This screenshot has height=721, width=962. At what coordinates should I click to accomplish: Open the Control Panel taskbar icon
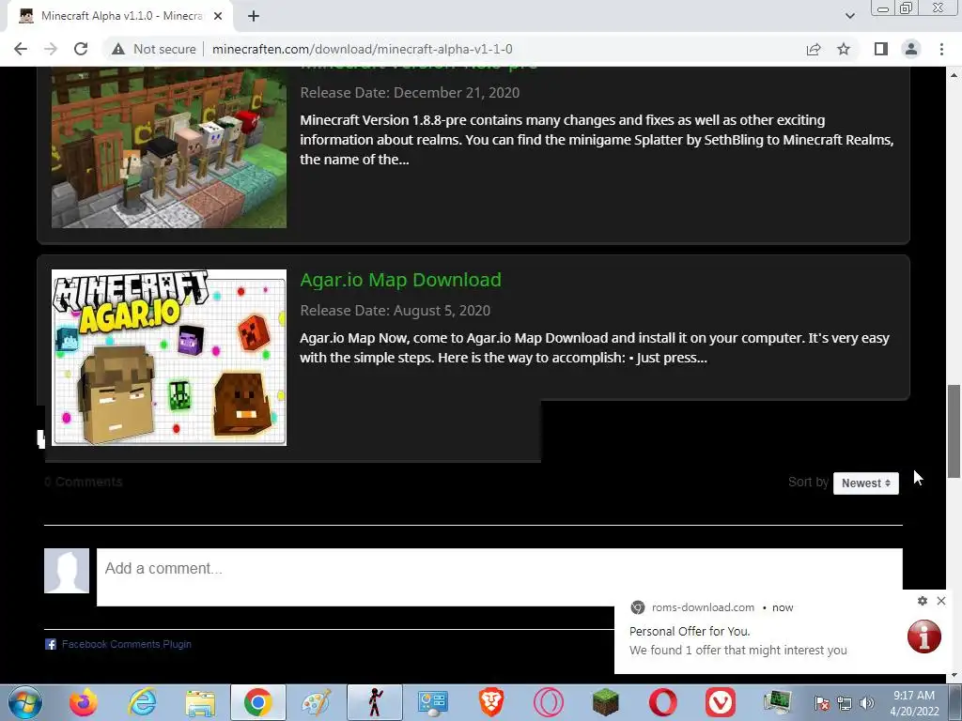432,702
